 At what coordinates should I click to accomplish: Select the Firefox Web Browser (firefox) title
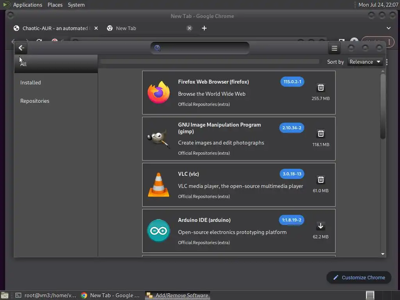pos(214,82)
